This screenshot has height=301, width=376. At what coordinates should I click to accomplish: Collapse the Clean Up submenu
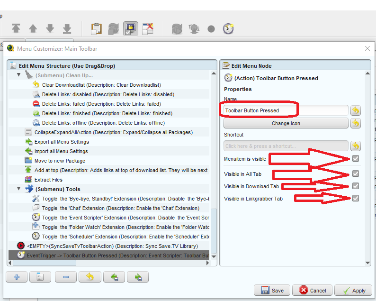[19, 75]
